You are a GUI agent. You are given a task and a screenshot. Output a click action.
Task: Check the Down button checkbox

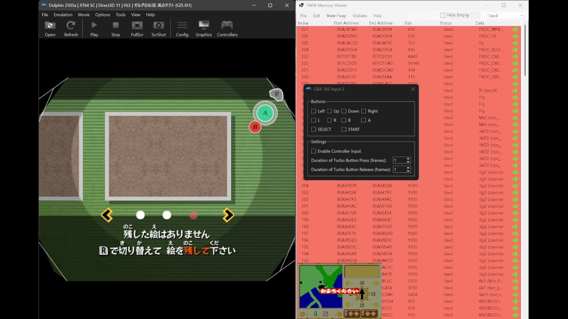click(344, 111)
